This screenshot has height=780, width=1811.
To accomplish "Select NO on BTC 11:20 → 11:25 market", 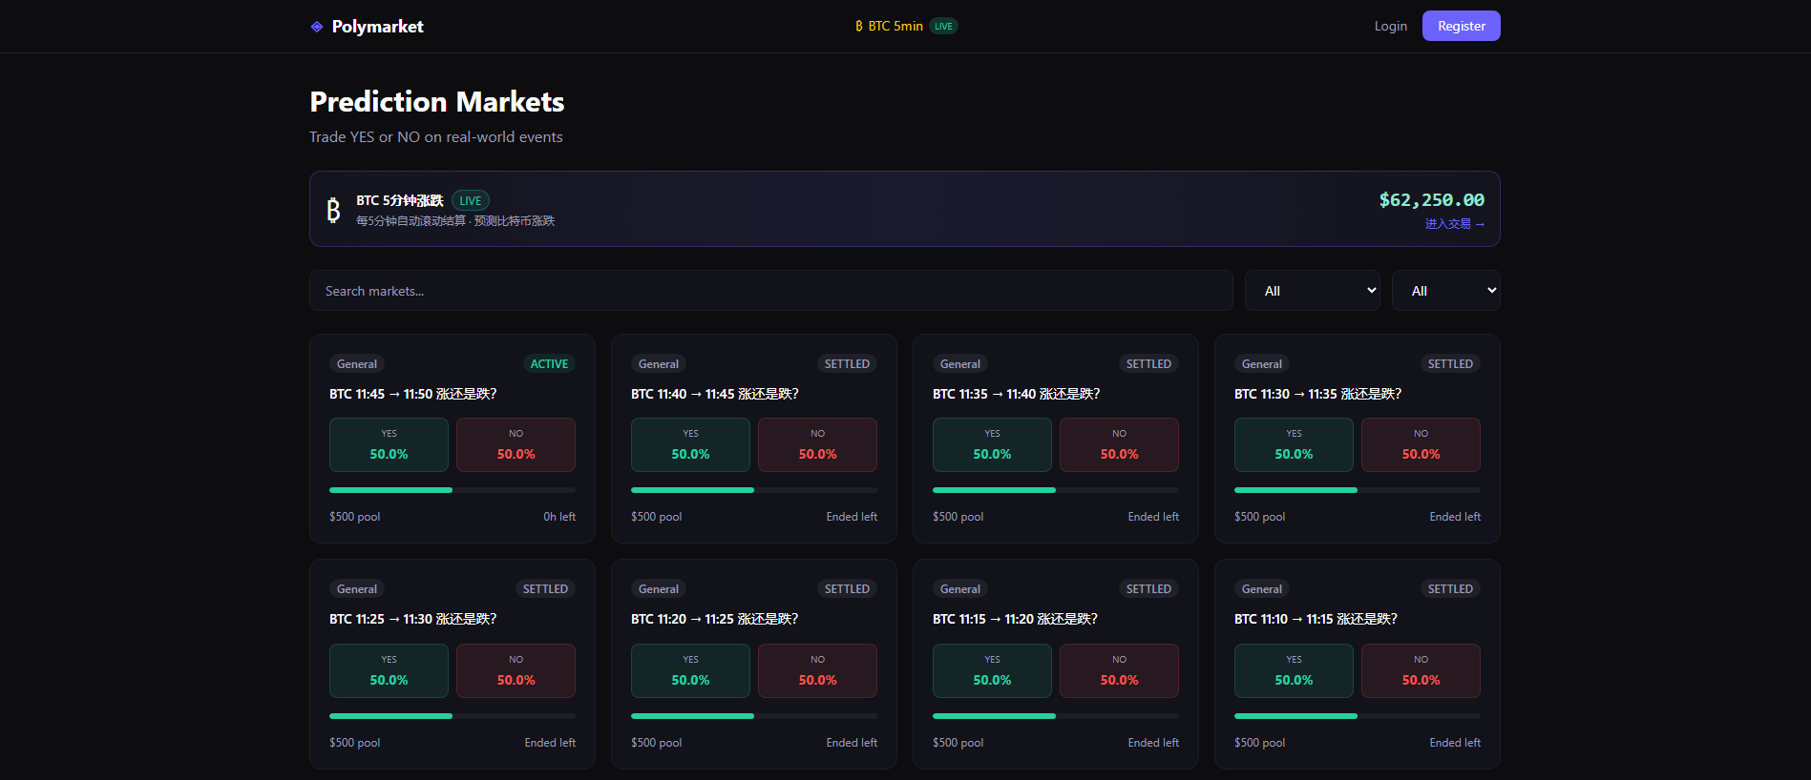I will tap(817, 670).
